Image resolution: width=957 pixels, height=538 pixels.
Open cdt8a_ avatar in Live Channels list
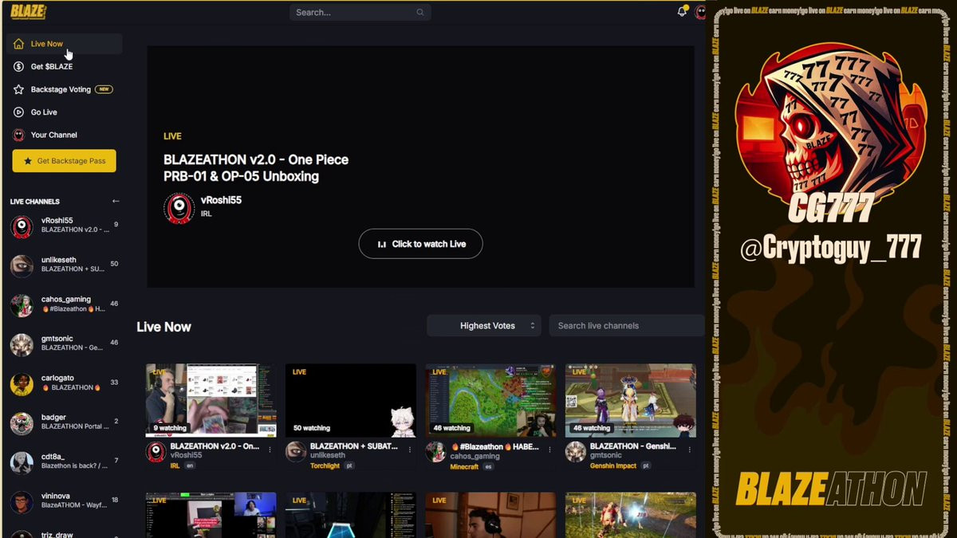[22, 462]
